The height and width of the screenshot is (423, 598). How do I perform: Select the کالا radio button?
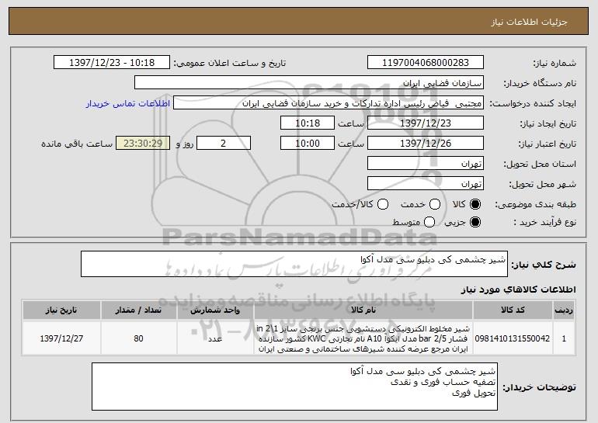475,204
